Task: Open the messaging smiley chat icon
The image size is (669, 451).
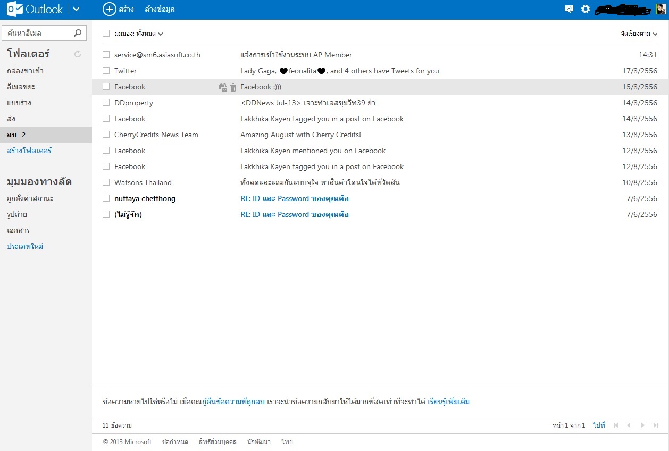Action: click(568, 9)
